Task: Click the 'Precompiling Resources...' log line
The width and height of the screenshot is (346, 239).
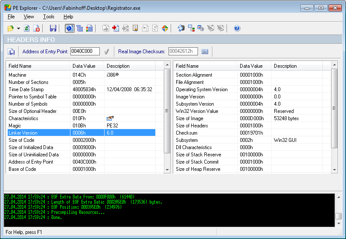Action: click(x=55, y=212)
